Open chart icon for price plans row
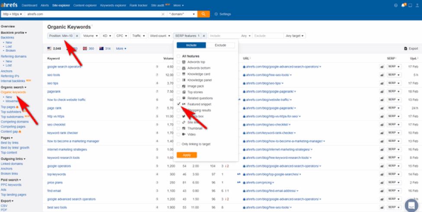This screenshot has height=212, width=422. (x=382, y=183)
